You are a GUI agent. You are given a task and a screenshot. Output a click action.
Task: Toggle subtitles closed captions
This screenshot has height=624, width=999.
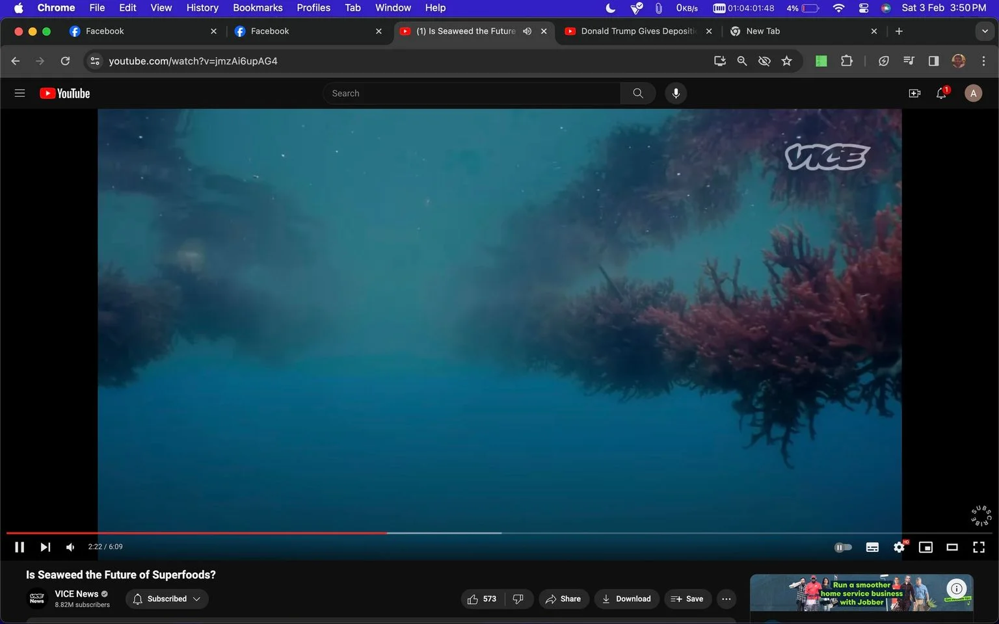(x=872, y=547)
